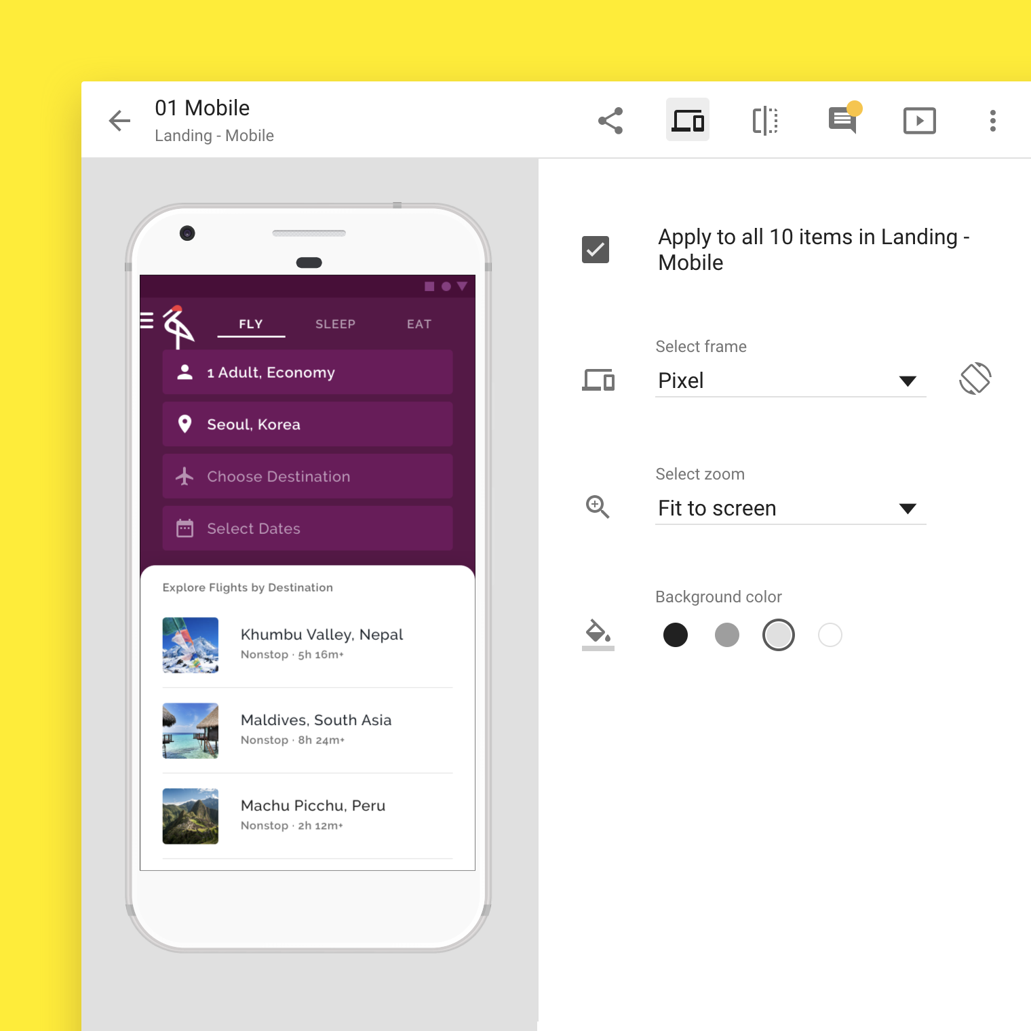Go back using the arrow icon
This screenshot has width=1031, height=1031.
119,121
